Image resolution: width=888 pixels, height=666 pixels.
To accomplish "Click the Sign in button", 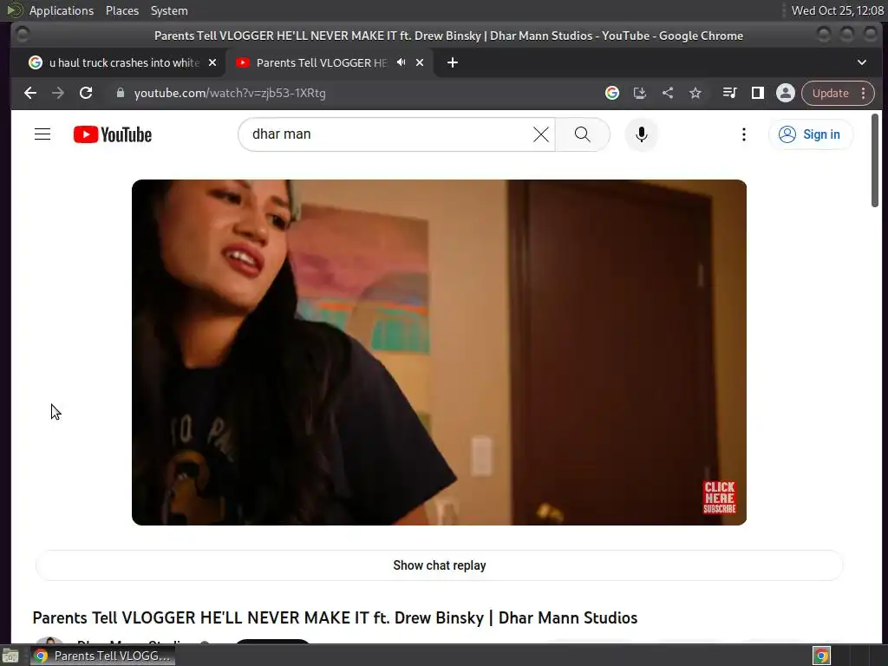I will [811, 134].
